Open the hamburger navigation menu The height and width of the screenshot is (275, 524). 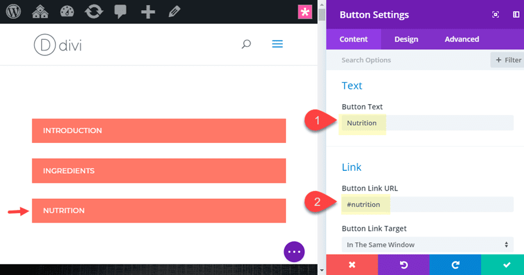click(277, 44)
